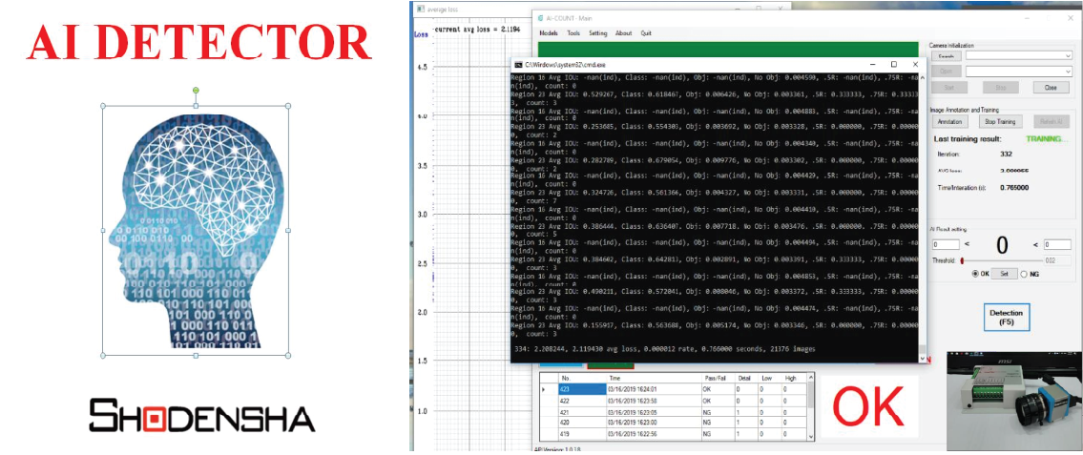Click the Detection (F5) button
The width and height of the screenshot is (1083, 455).
[1006, 318]
